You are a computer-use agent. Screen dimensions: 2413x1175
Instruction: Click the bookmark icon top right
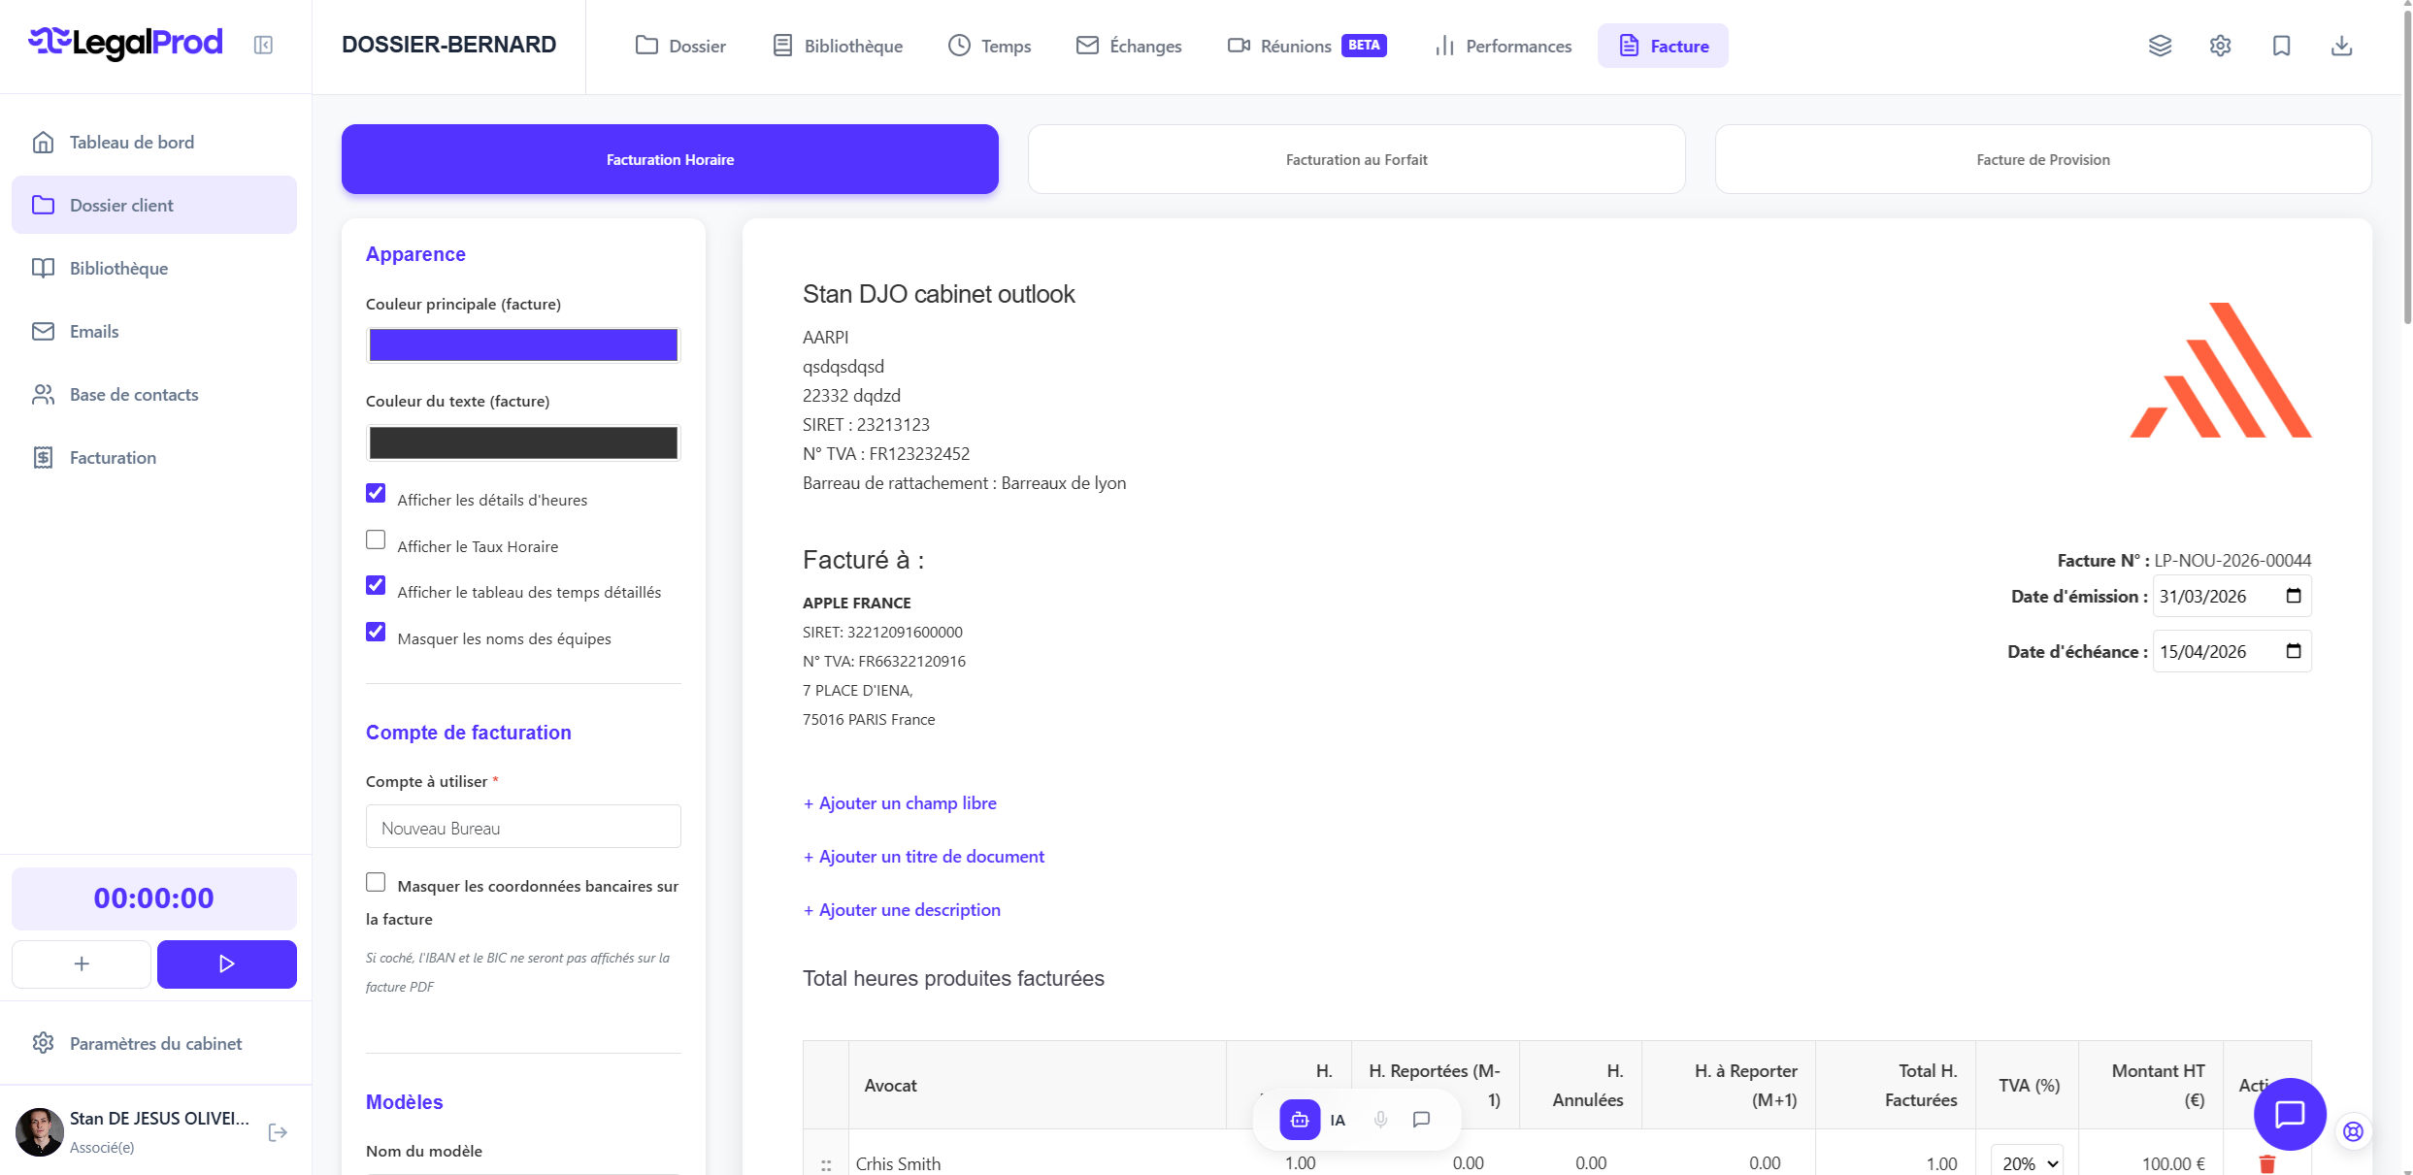2281,46
